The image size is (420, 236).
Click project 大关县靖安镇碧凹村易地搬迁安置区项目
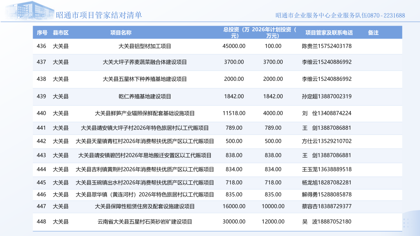[x=145, y=155]
